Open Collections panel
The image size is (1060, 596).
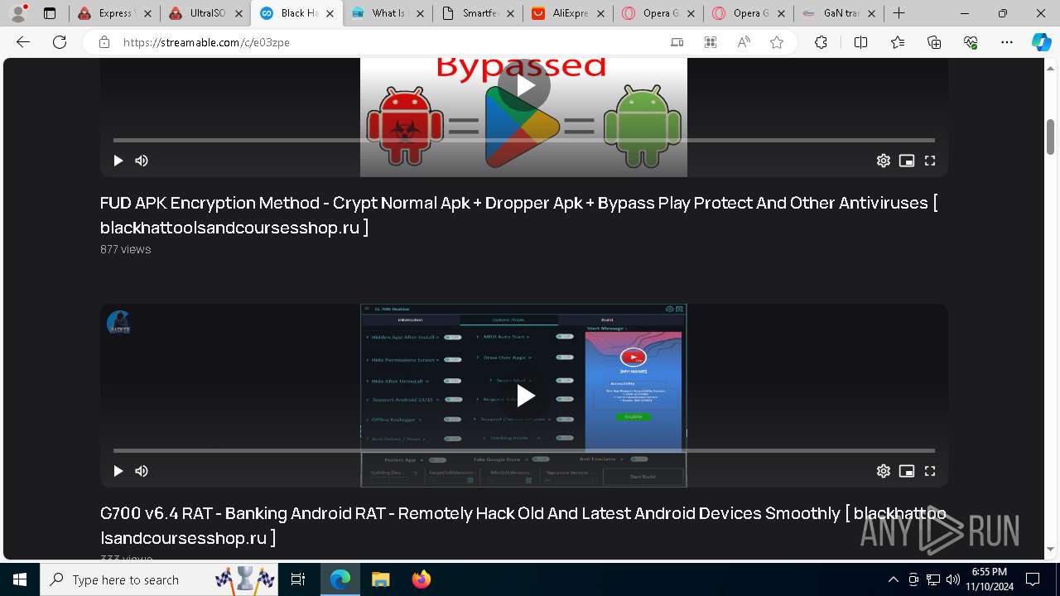[934, 42]
